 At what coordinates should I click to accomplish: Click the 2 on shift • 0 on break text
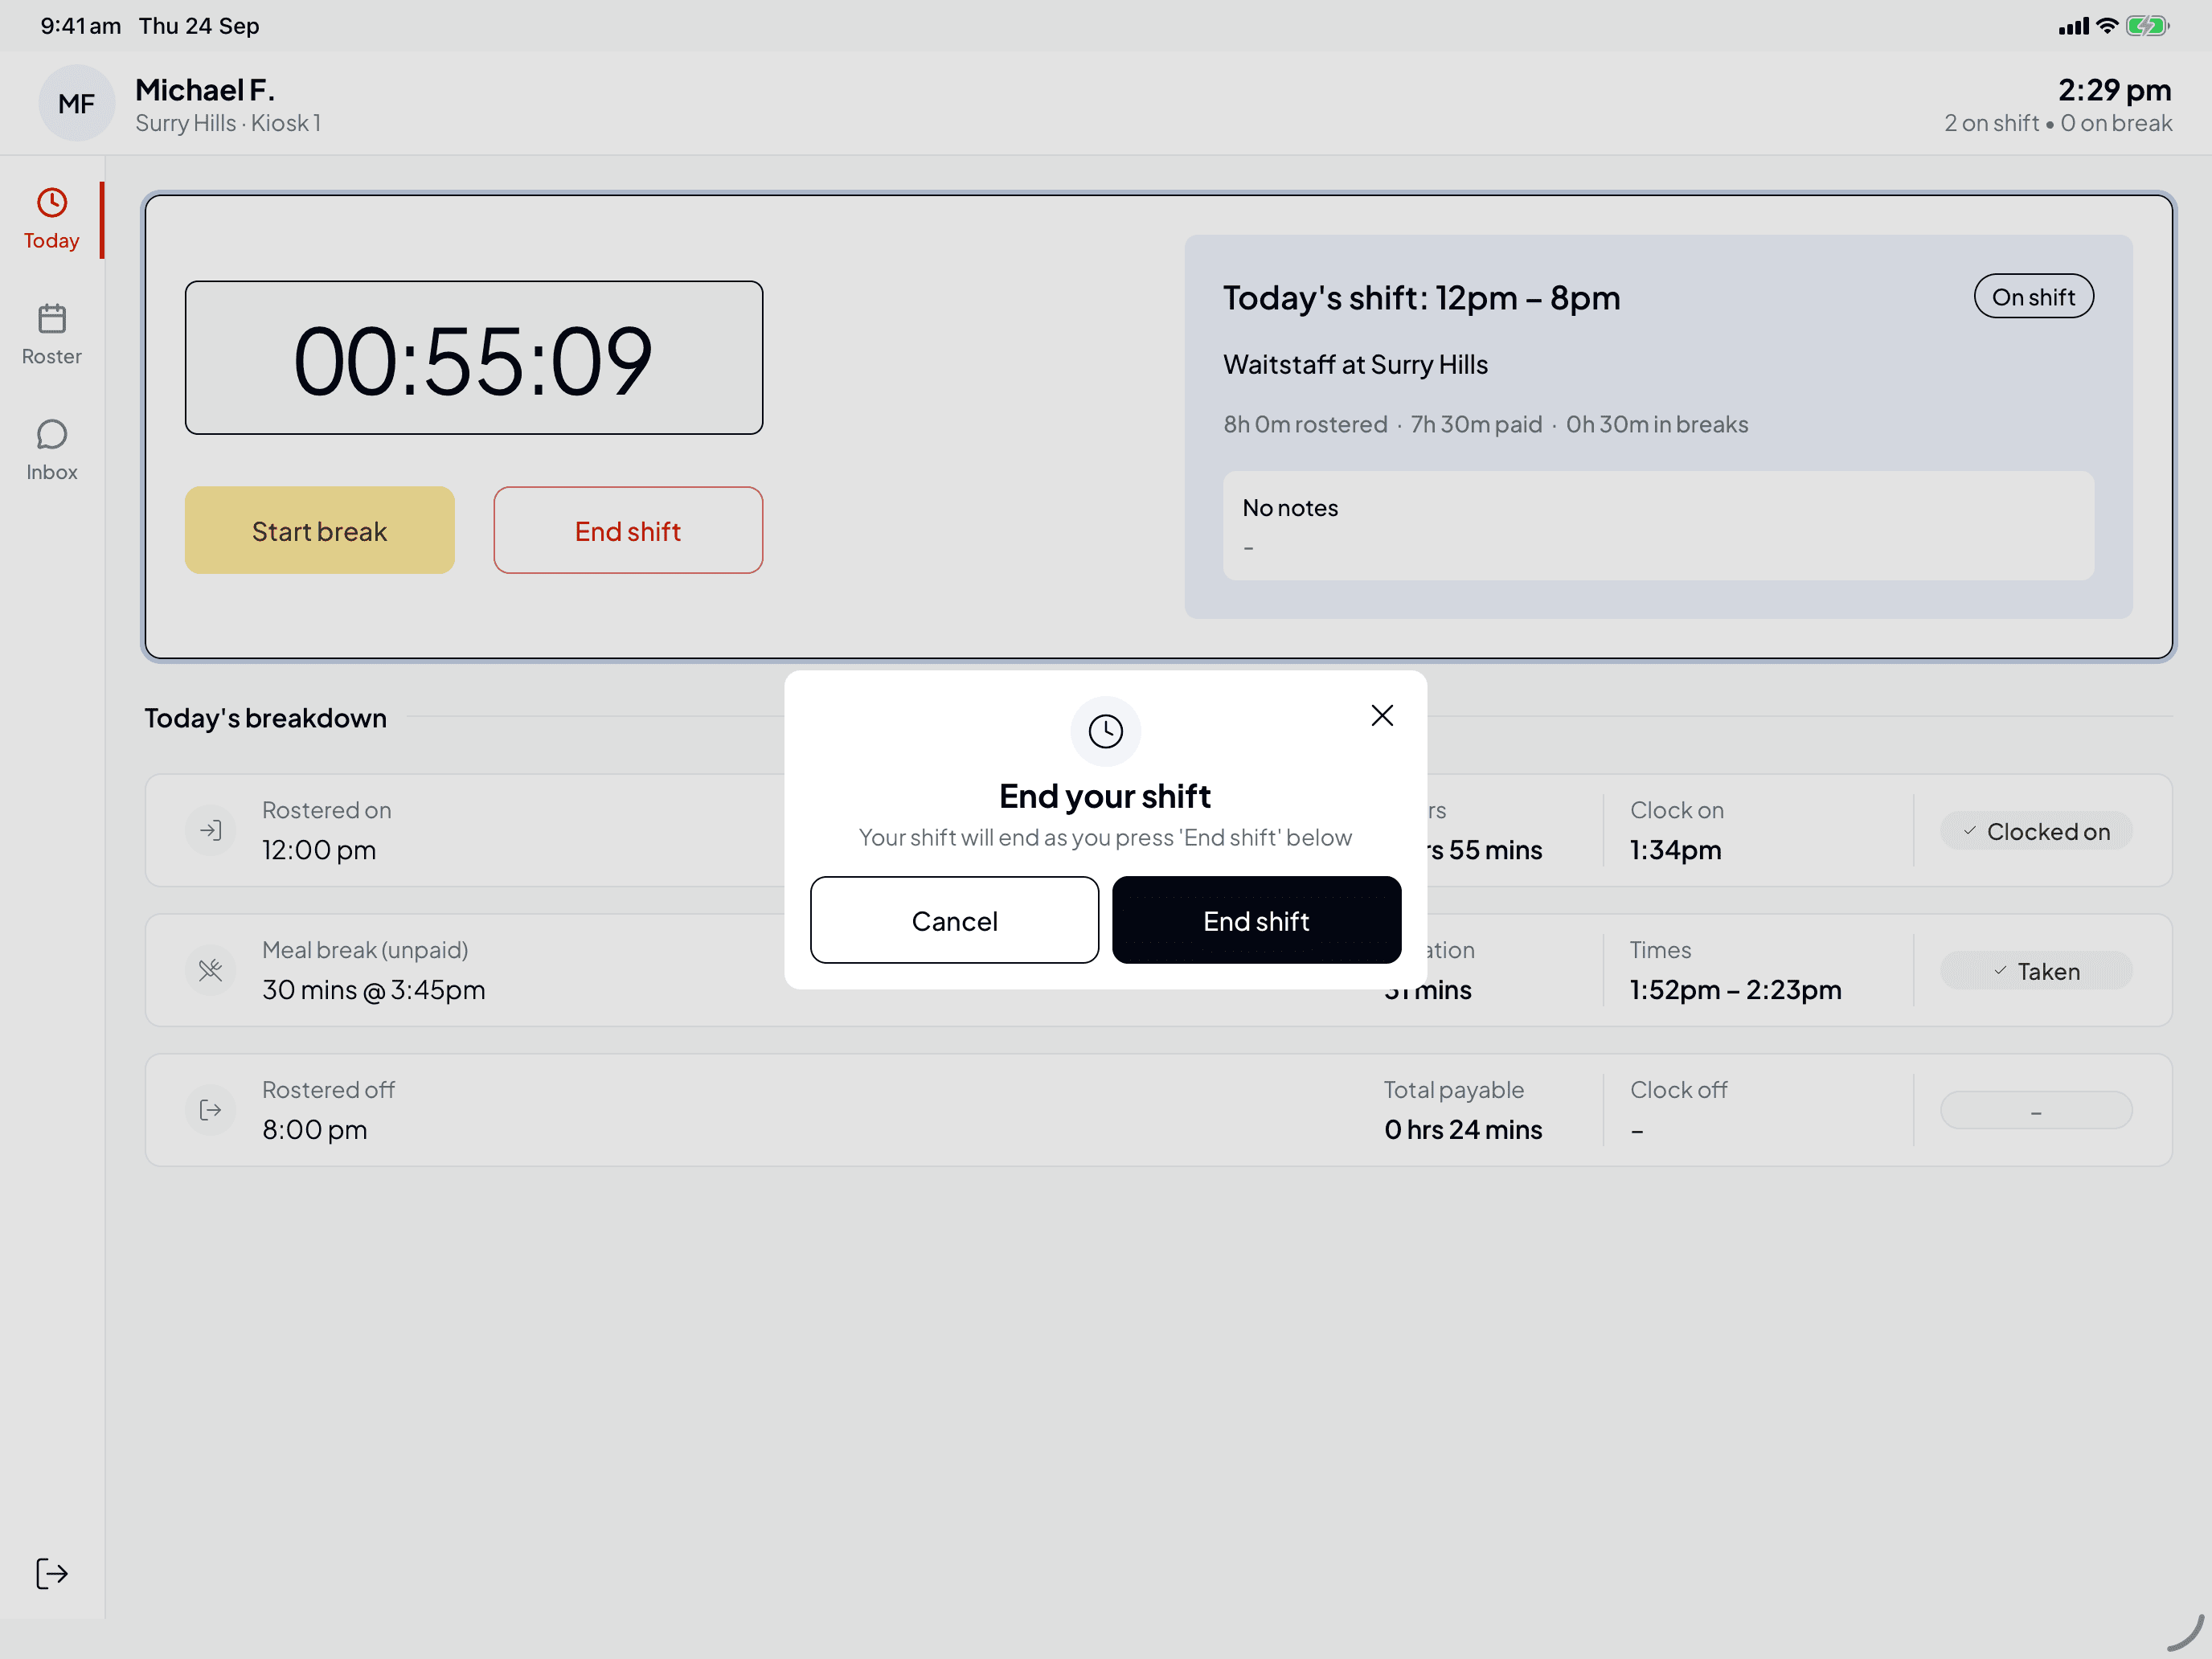[x=2058, y=123]
